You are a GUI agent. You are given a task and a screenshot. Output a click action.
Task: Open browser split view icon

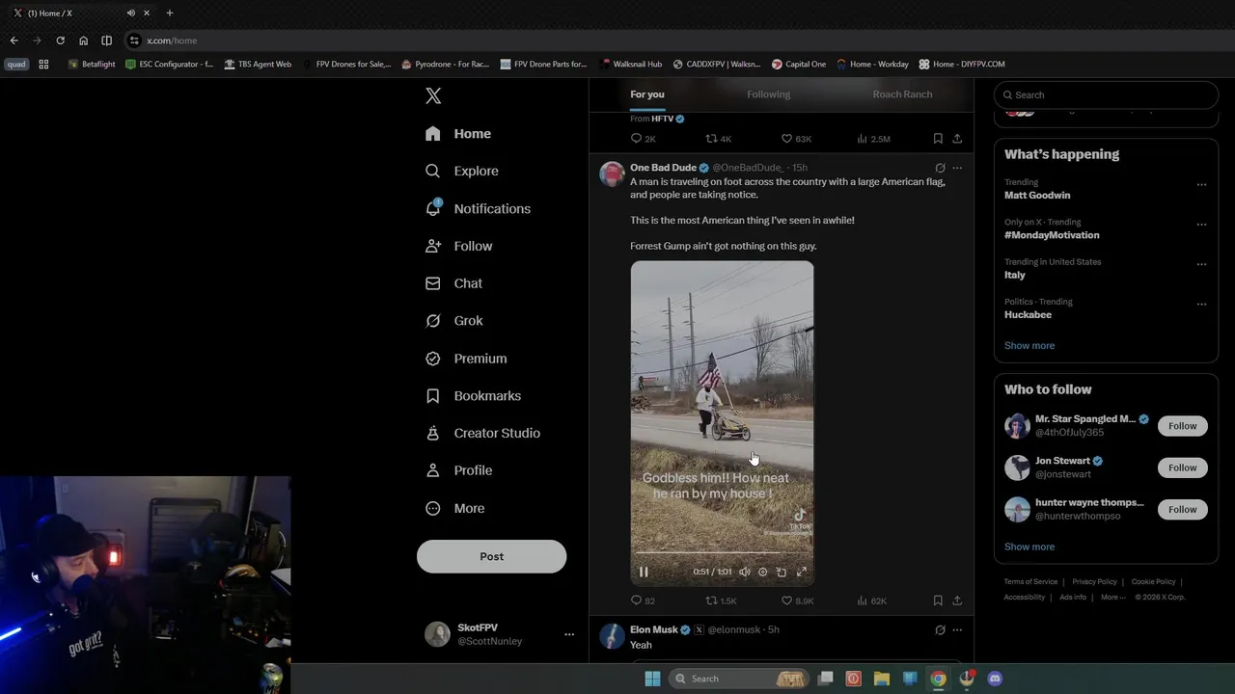106,40
